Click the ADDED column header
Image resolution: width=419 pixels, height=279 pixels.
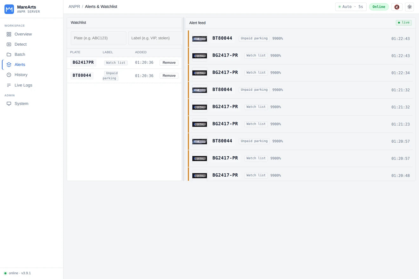(x=141, y=52)
